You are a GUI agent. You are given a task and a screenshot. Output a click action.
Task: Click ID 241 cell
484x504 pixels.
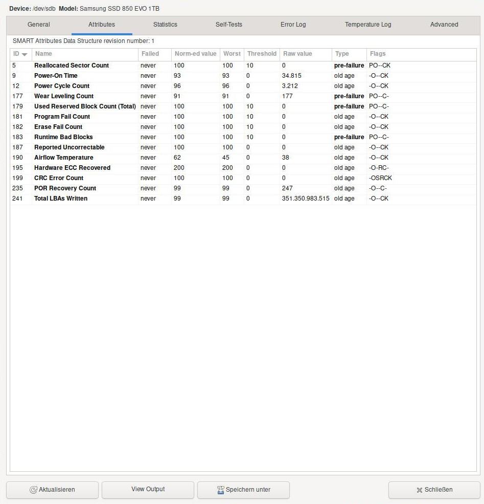(17, 199)
